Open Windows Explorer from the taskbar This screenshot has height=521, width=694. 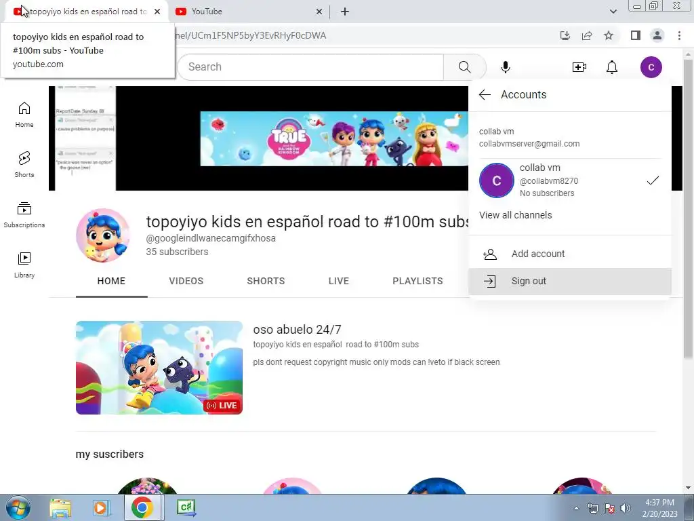point(60,507)
